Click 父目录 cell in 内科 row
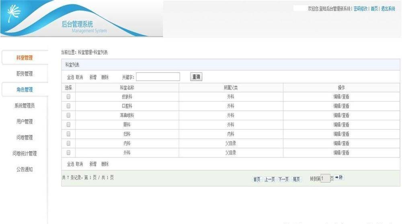This screenshot has height=224, width=402. point(231,144)
